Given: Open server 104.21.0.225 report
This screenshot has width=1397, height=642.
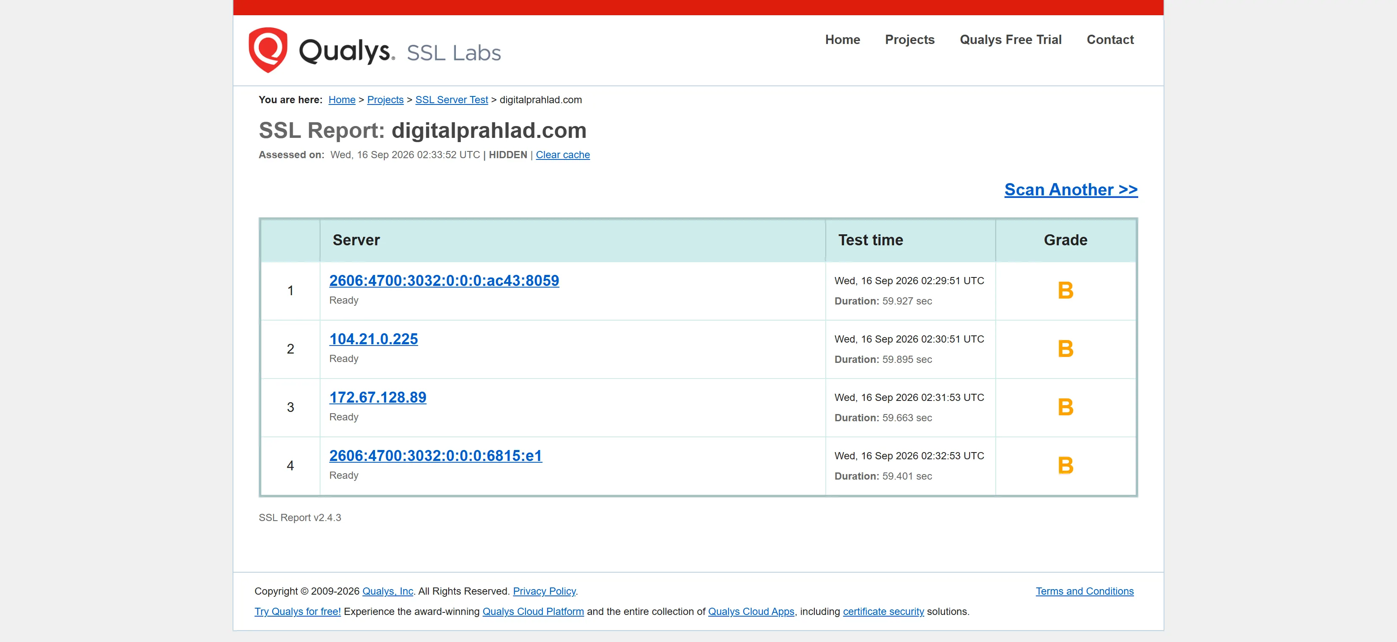Looking at the screenshot, I should [373, 339].
